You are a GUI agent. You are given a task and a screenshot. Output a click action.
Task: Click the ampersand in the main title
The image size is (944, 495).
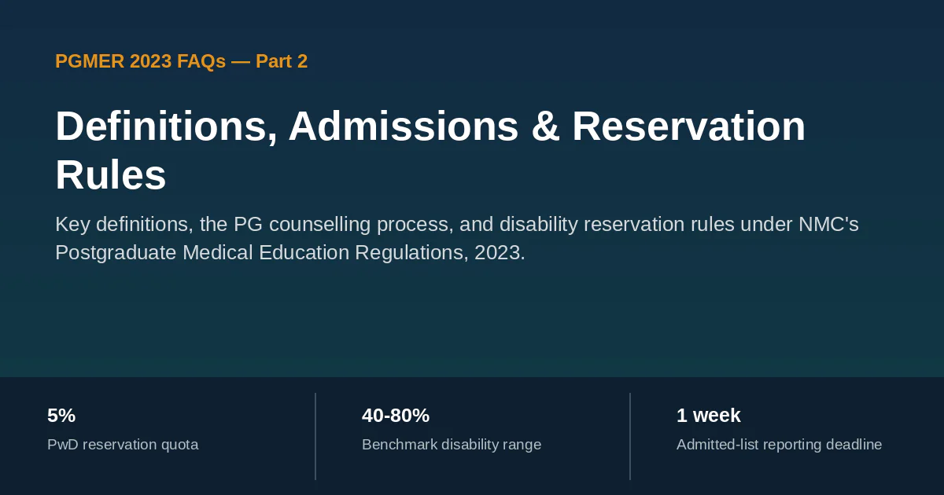point(546,127)
